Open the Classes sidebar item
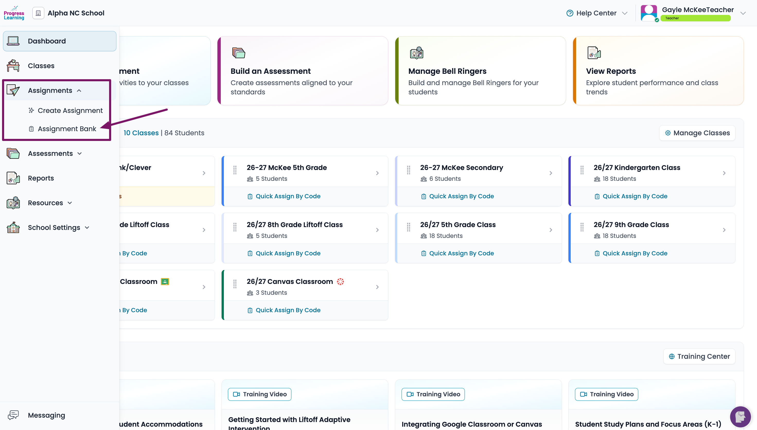The width and height of the screenshot is (757, 430). 41,66
